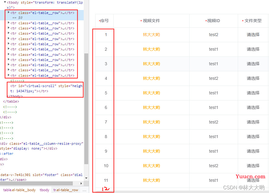Open 请选择 file type dropdown in row 8

[253, 137]
